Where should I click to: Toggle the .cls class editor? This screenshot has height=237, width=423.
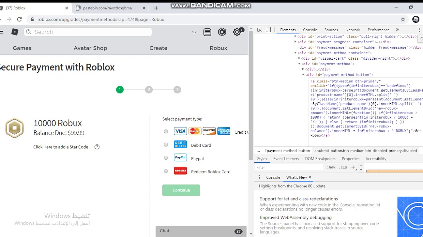[x=343, y=167]
